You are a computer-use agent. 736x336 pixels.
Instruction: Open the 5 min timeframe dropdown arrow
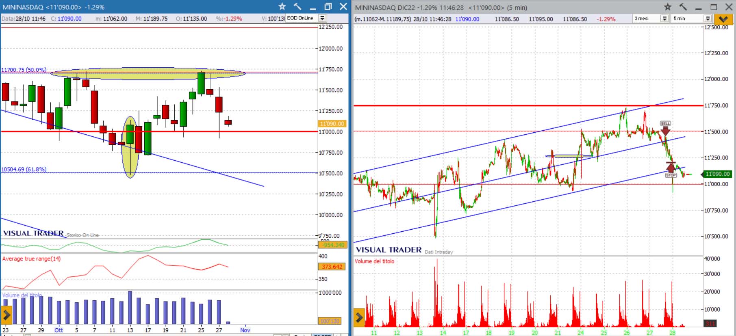pos(708,19)
